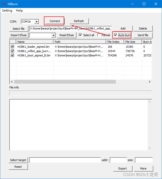The height and width of the screenshot is (179, 162).
Task: Maximize the HiBurn window
Action: (144, 4)
